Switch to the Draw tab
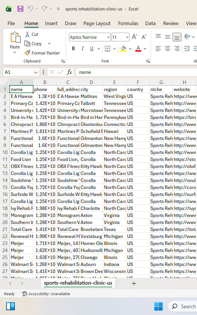 70,23
